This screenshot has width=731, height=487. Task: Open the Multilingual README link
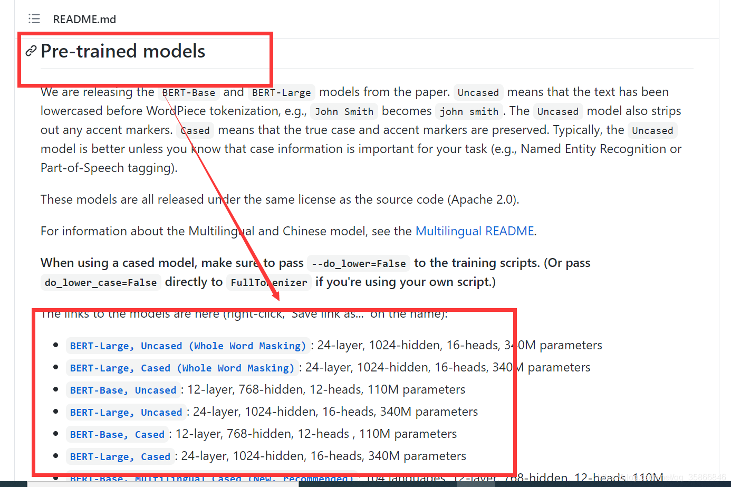pos(475,231)
